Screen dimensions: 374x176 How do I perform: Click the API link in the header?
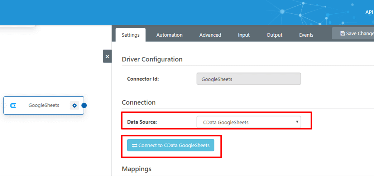point(369,12)
